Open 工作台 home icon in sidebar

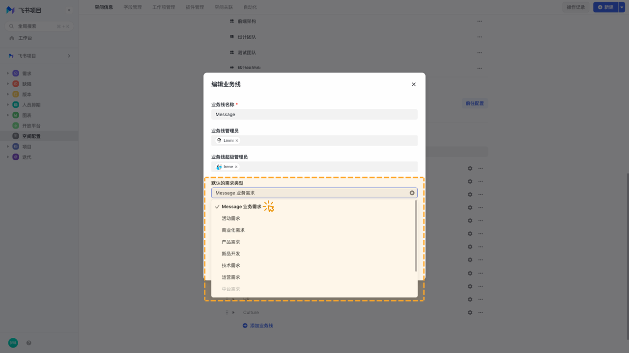click(x=12, y=38)
